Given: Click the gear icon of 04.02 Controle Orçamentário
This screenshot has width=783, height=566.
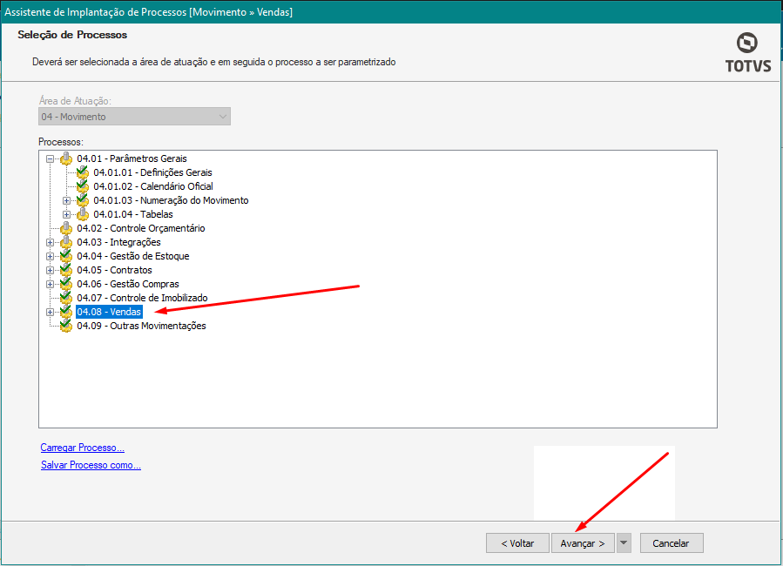Looking at the screenshot, I should 66,229.
